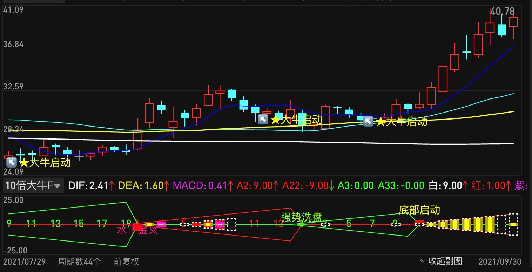This screenshot has width=532, height=272.
Task: Click the middle 大牛启动 star label
Action: coord(296,120)
